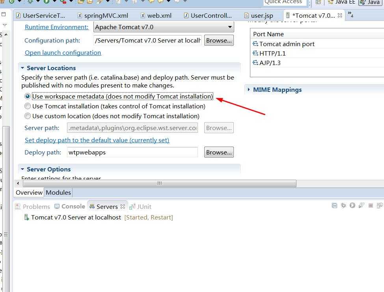Click the Deploy path input field
Viewport: 384px width, 292px height.
pos(132,152)
